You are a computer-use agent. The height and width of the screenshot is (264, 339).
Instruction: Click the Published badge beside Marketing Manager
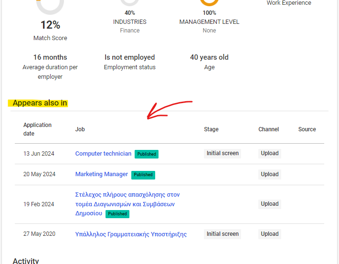coord(143,175)
